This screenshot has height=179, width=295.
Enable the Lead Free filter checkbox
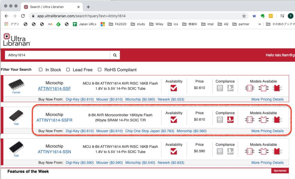tap(68, 70)
